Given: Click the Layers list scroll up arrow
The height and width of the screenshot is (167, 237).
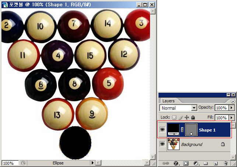Looking at the screenshot, I should pos(233,125).
